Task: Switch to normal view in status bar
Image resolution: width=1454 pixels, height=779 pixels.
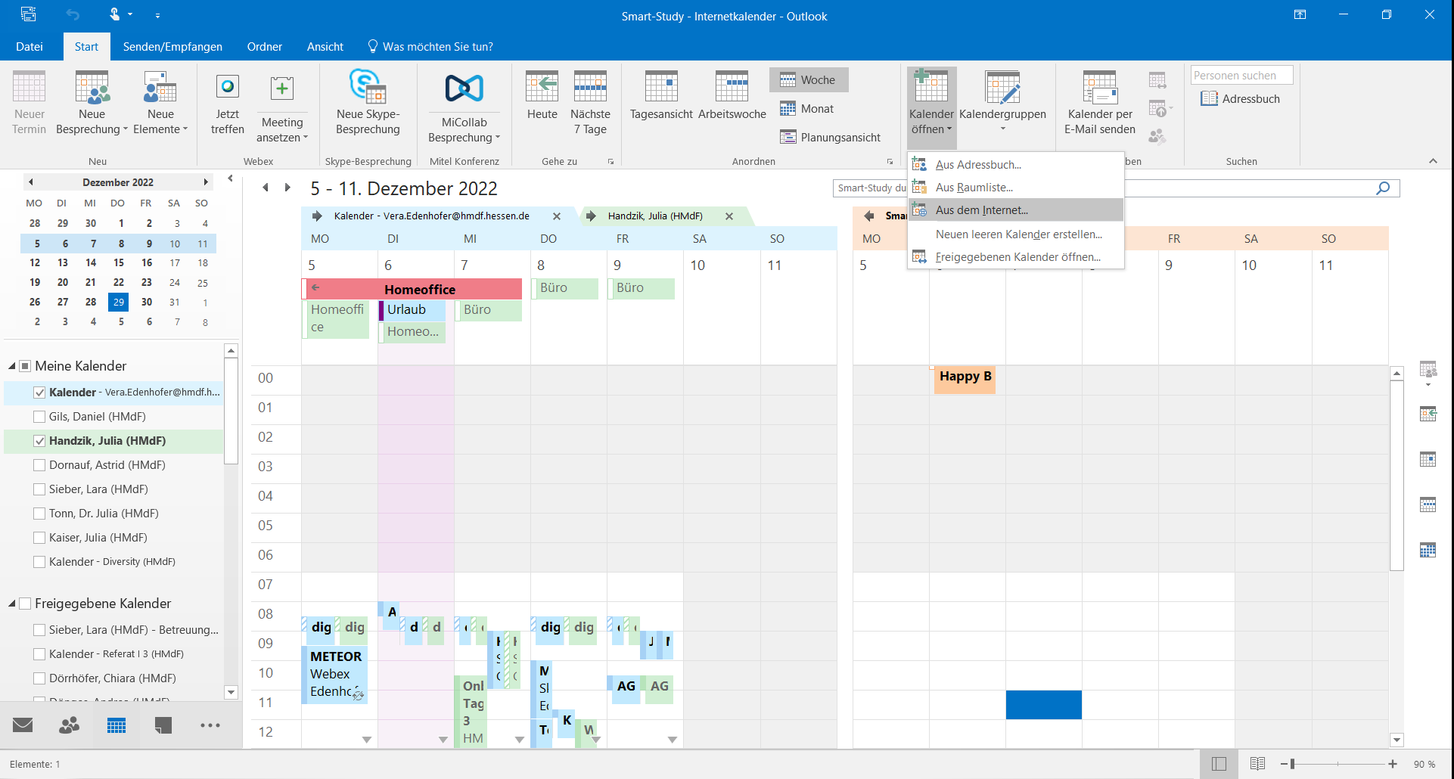Action: pos(1219,764)
